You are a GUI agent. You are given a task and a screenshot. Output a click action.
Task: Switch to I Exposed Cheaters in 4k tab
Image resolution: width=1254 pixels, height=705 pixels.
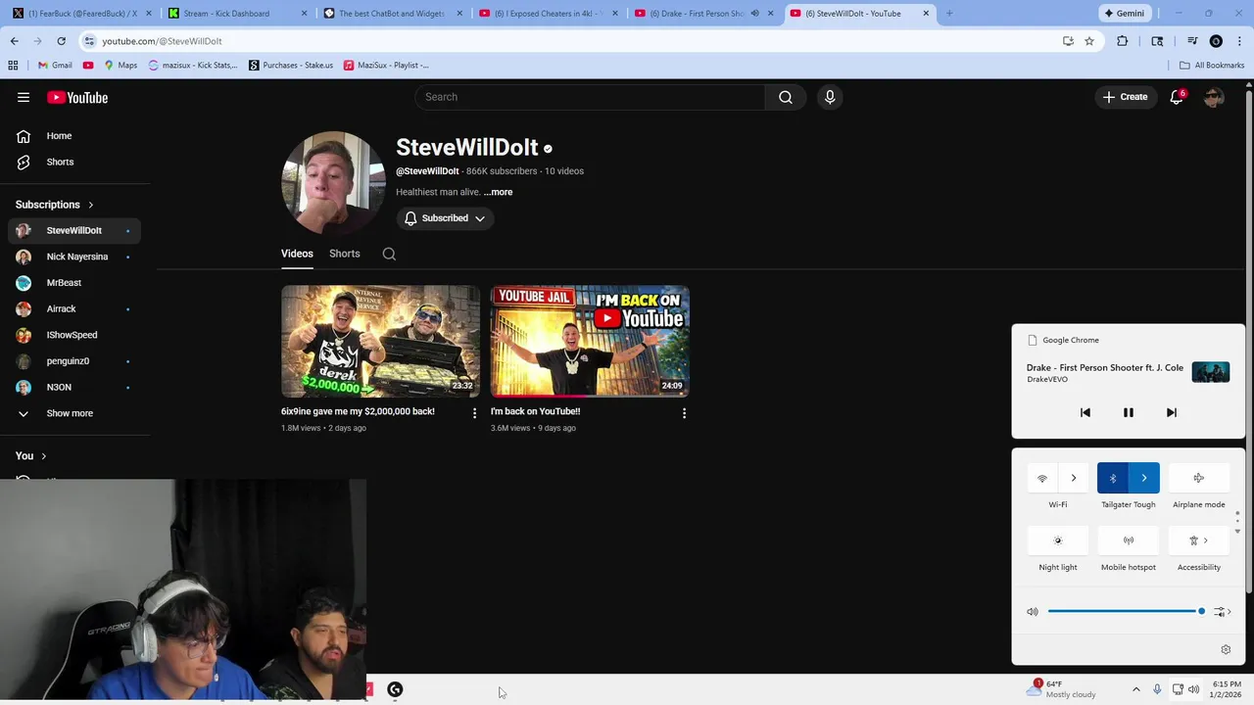coord(548,14)
